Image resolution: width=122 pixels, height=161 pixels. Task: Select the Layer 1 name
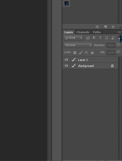click(83, 60)
